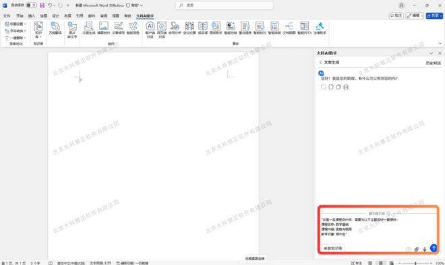Collapse the ribbon using the chevron
445x265 pixels.
pos(440,43)
